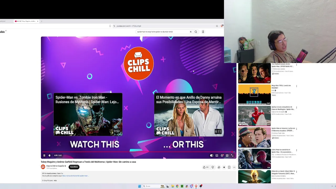Open options menu for Ghost Rider video

pyautogui.click(x=296, y=172)
